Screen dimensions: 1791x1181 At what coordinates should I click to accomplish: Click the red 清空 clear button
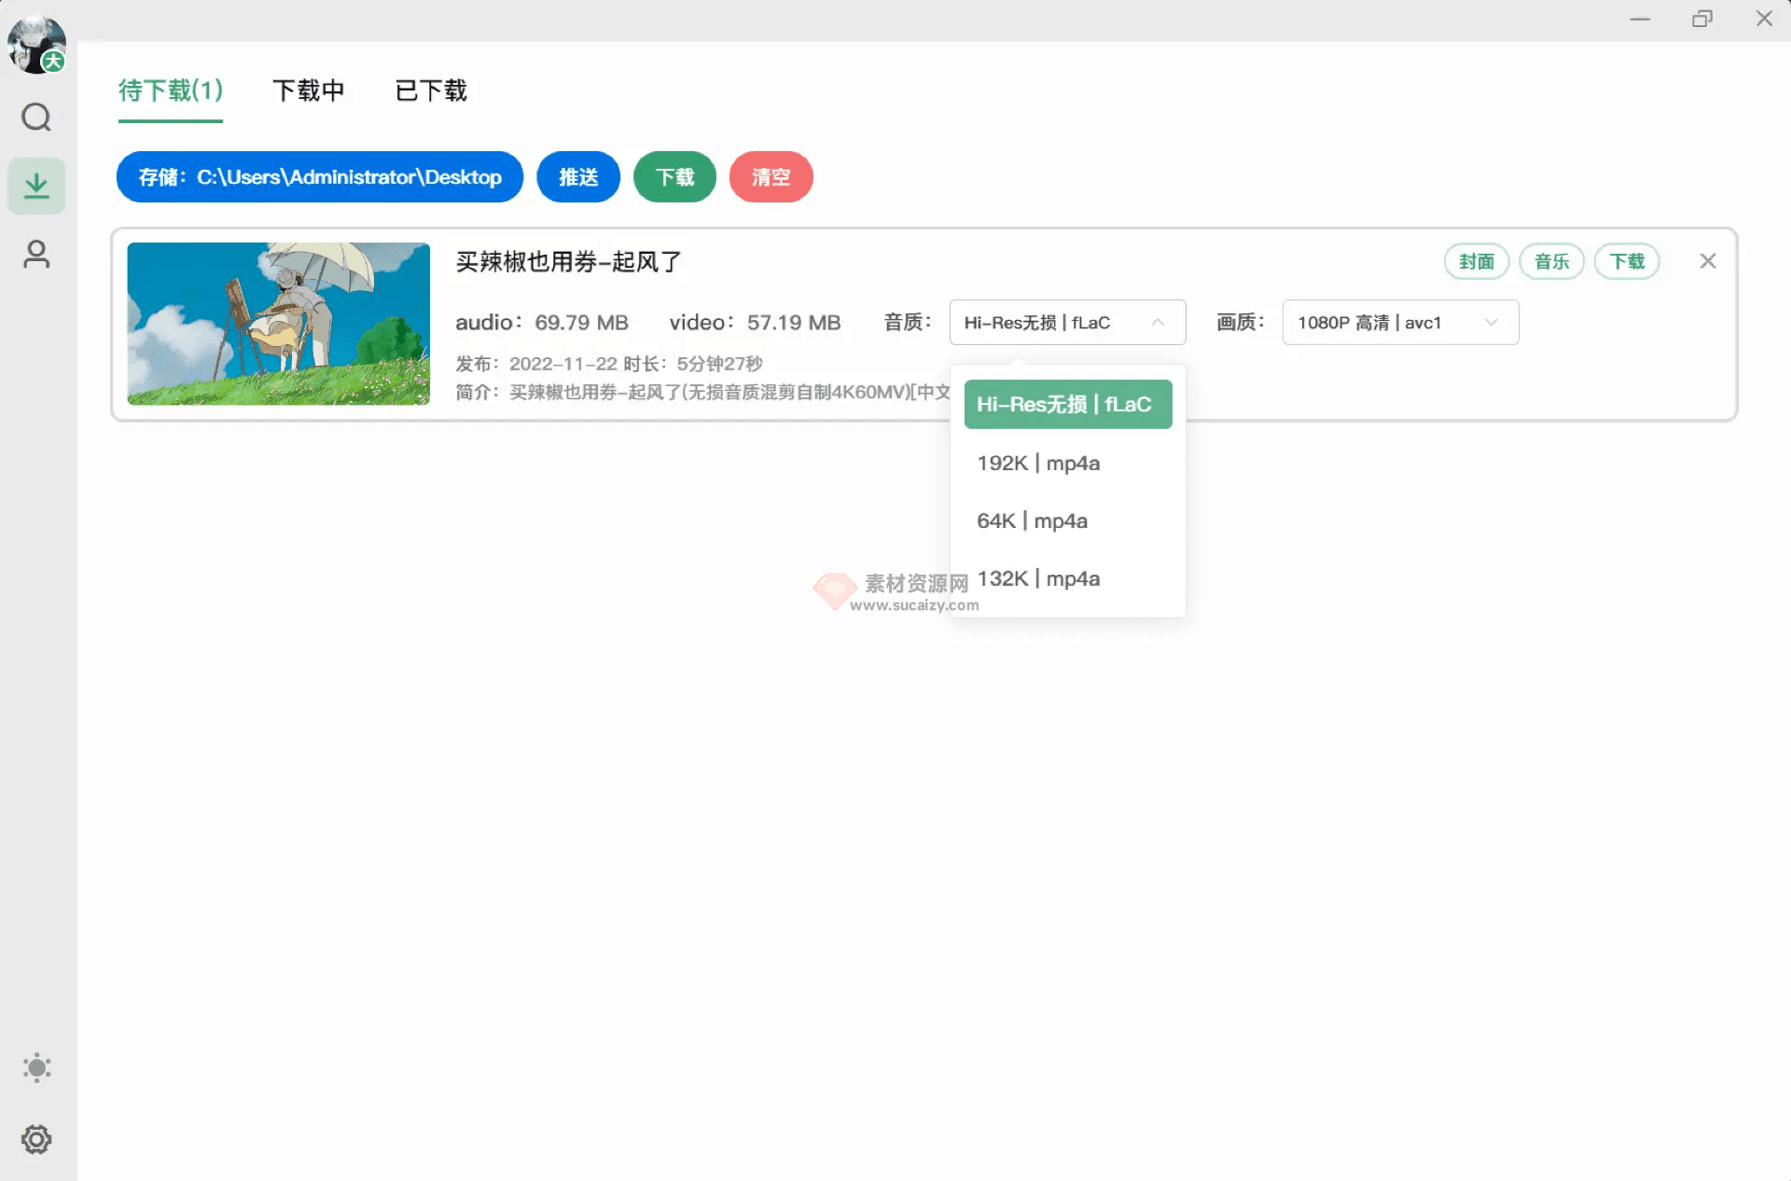pyautogui.click(x=771, y=177)
